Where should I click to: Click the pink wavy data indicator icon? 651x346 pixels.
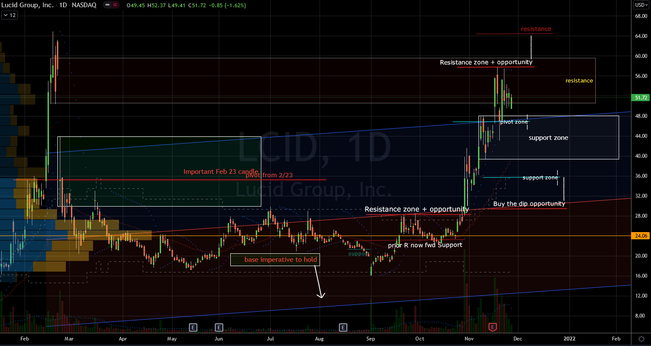click(x=115, y=5)
